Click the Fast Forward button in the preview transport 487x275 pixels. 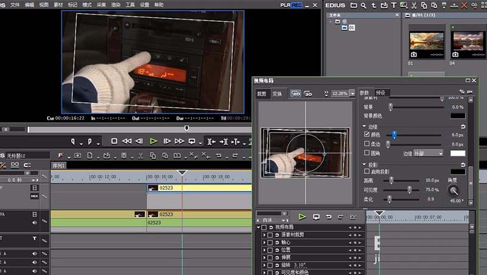180,141
